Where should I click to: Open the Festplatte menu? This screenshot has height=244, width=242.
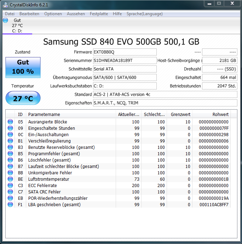(99, 14)
